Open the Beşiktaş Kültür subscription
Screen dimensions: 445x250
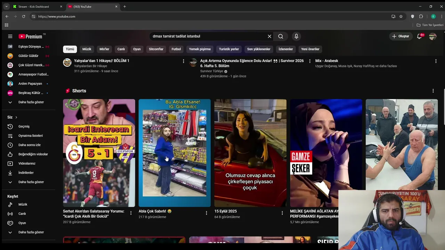[29, 93]
